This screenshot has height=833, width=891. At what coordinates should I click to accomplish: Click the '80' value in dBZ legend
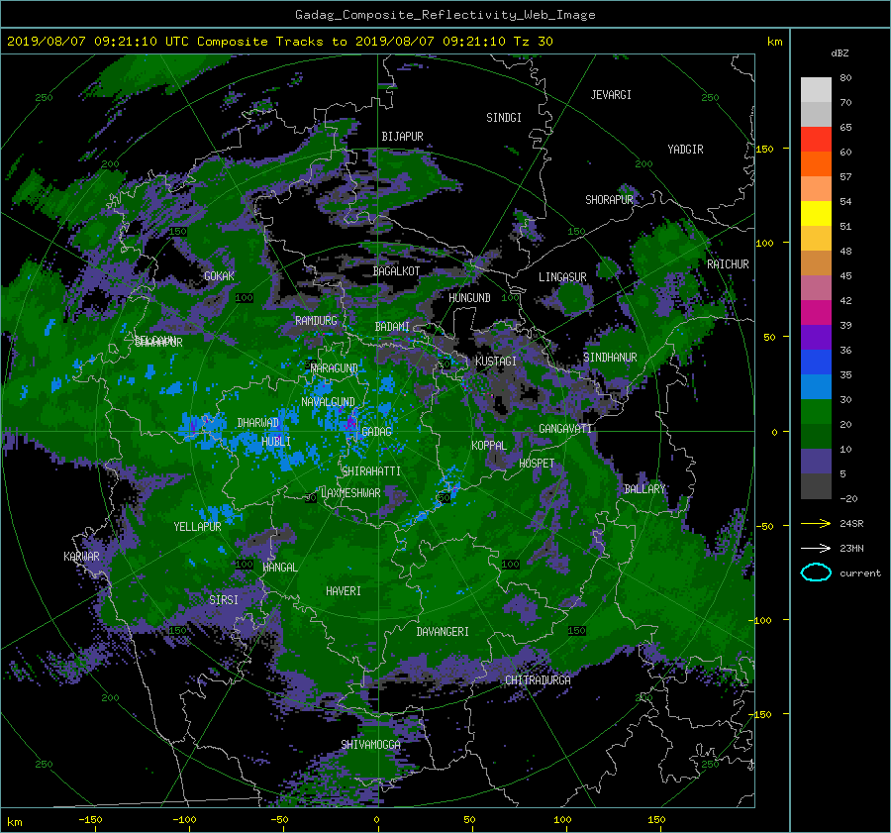845,78
